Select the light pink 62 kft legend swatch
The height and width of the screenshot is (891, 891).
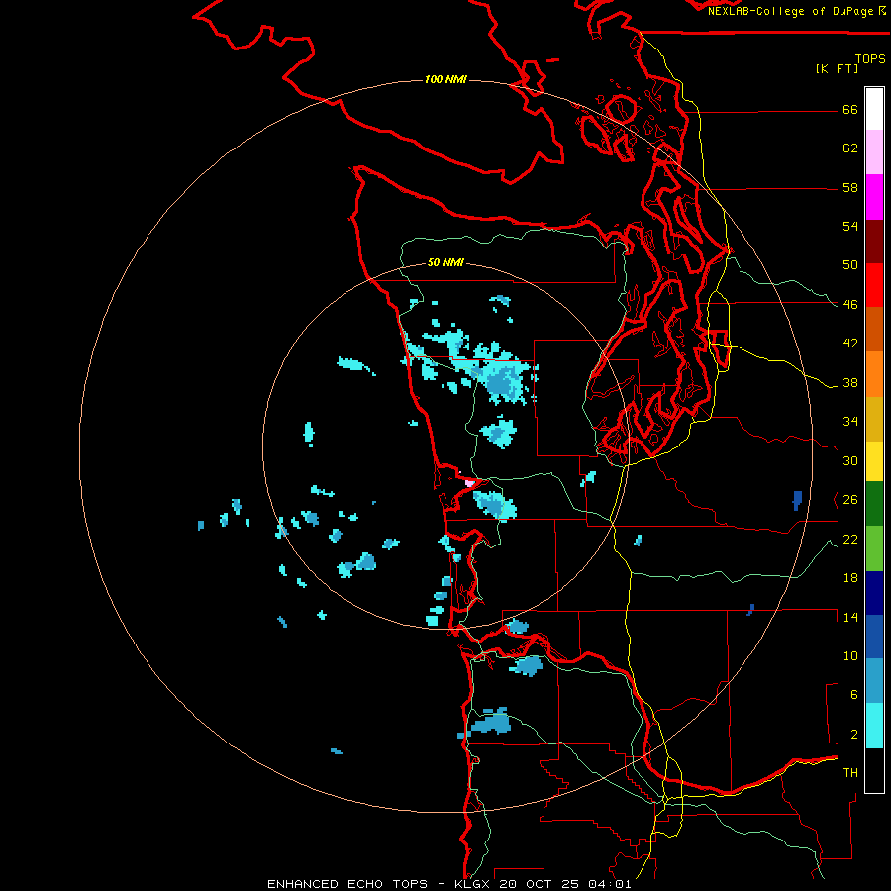[x=874, y=152]
